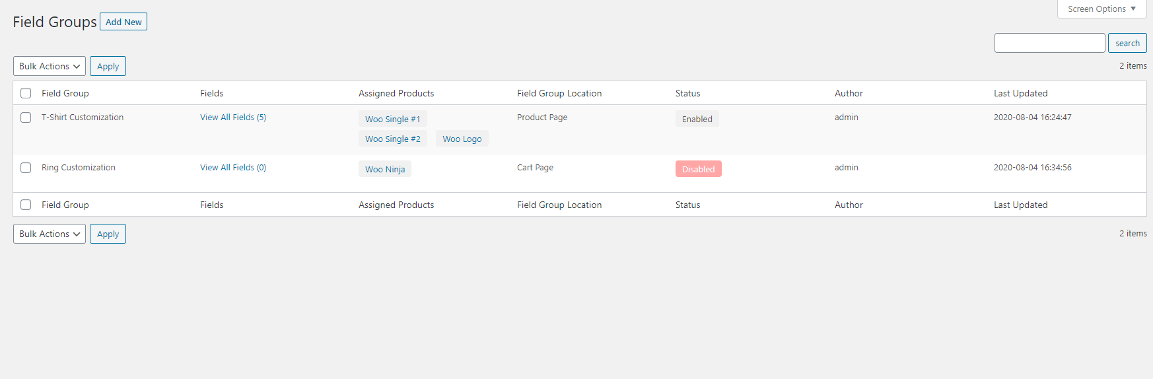
Task: Click the top Apply button
Action: pos(108,66)
